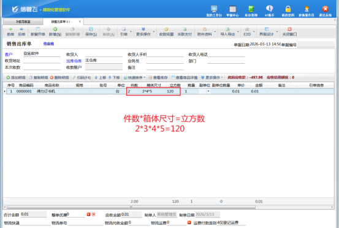Click 删除明细 delete detail button
The image size is (339, 228).
click(x=59, y=77)
